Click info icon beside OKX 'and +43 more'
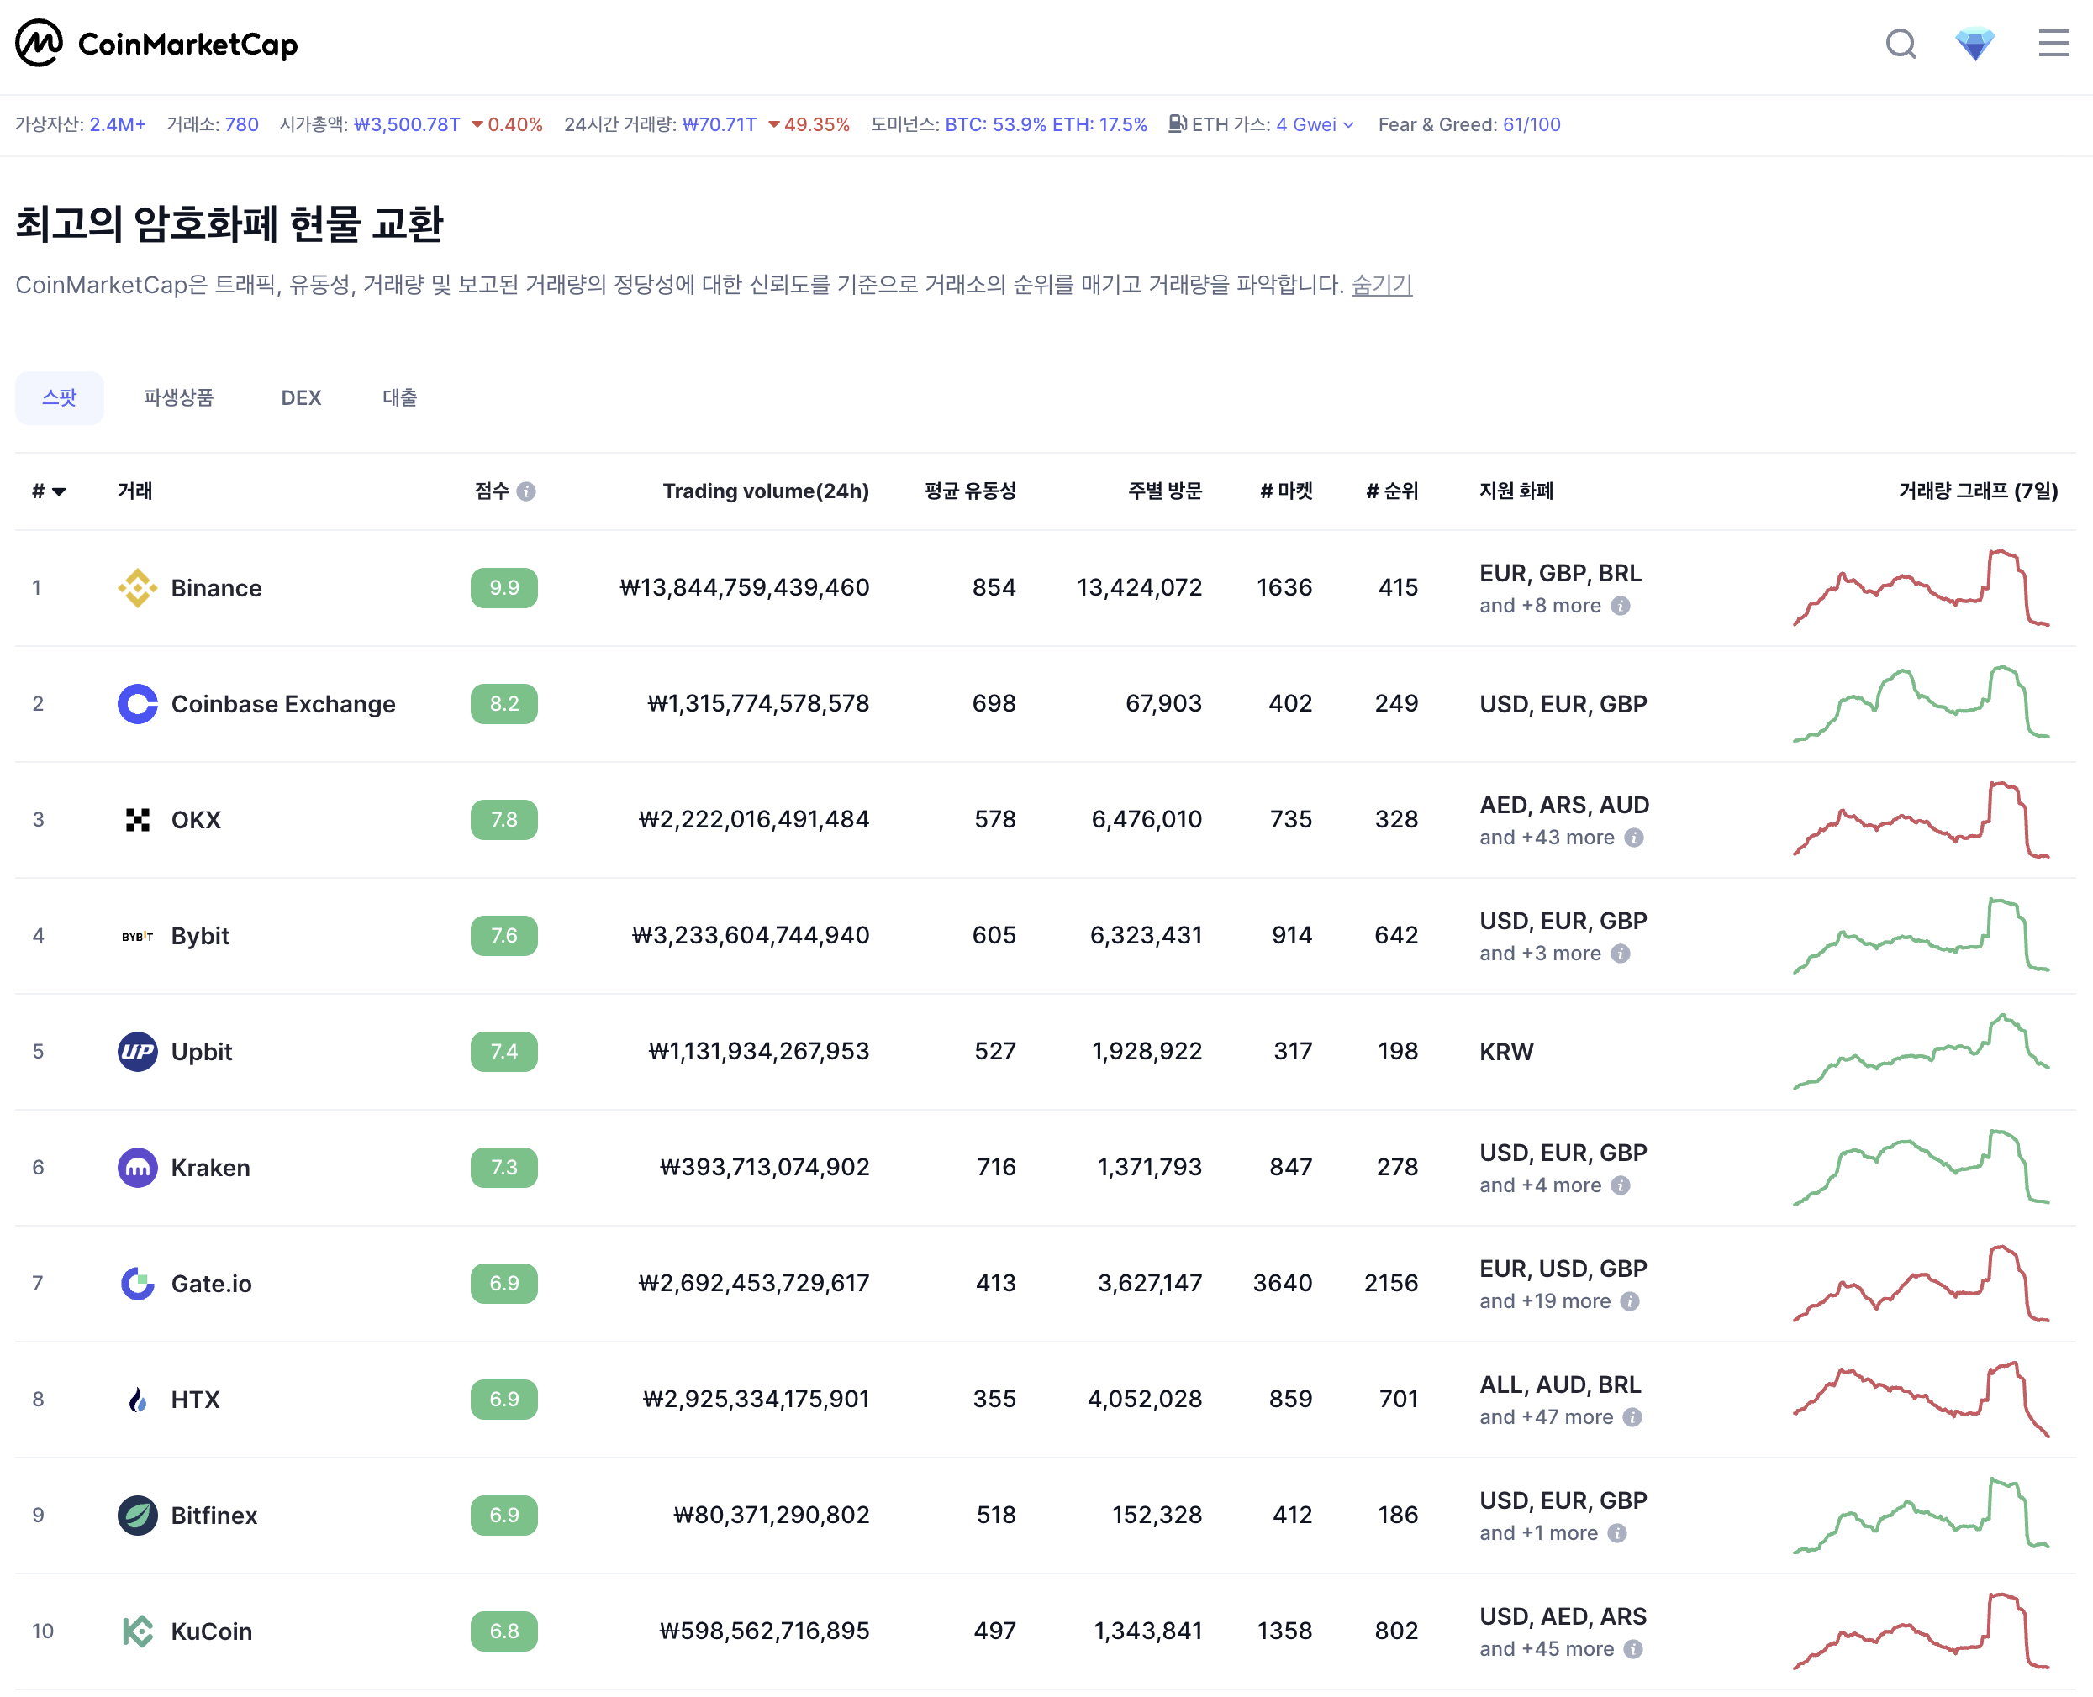Screen dimensions: 2093x1697 point(1634,837)
